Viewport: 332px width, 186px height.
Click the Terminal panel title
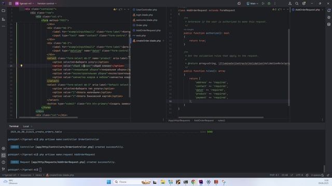14,126
